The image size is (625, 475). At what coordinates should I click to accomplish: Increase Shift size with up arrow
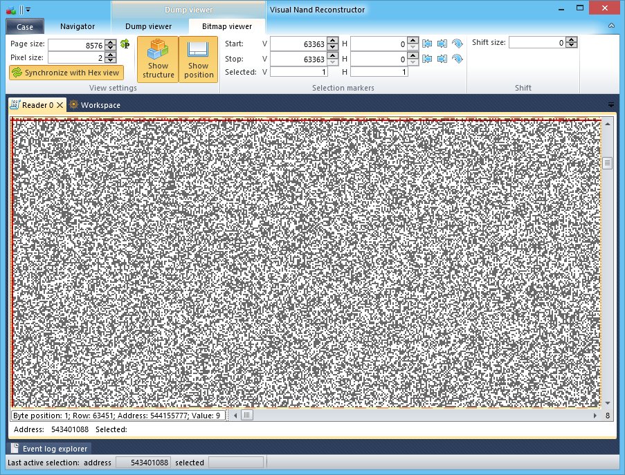[x=572, y=39]
